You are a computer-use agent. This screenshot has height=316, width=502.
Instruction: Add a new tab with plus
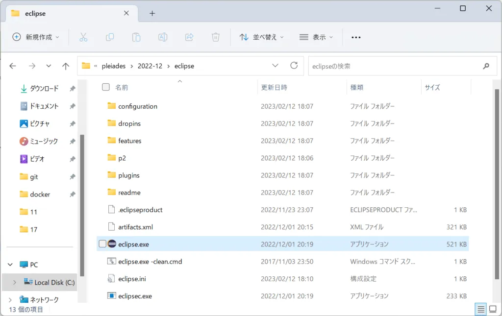point(152,13)
